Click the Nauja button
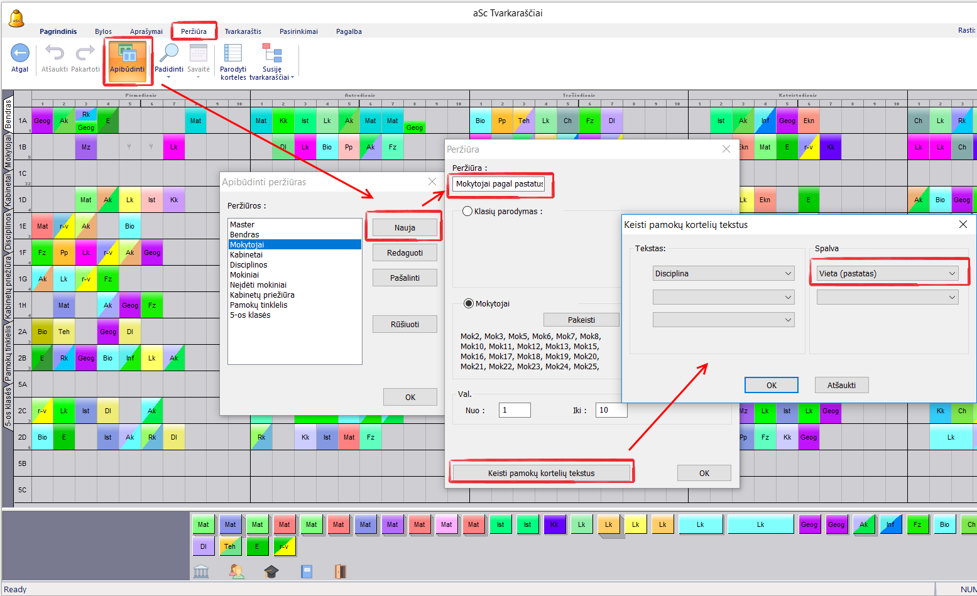This screenshot has height=596, width=977. click(405, 228)
